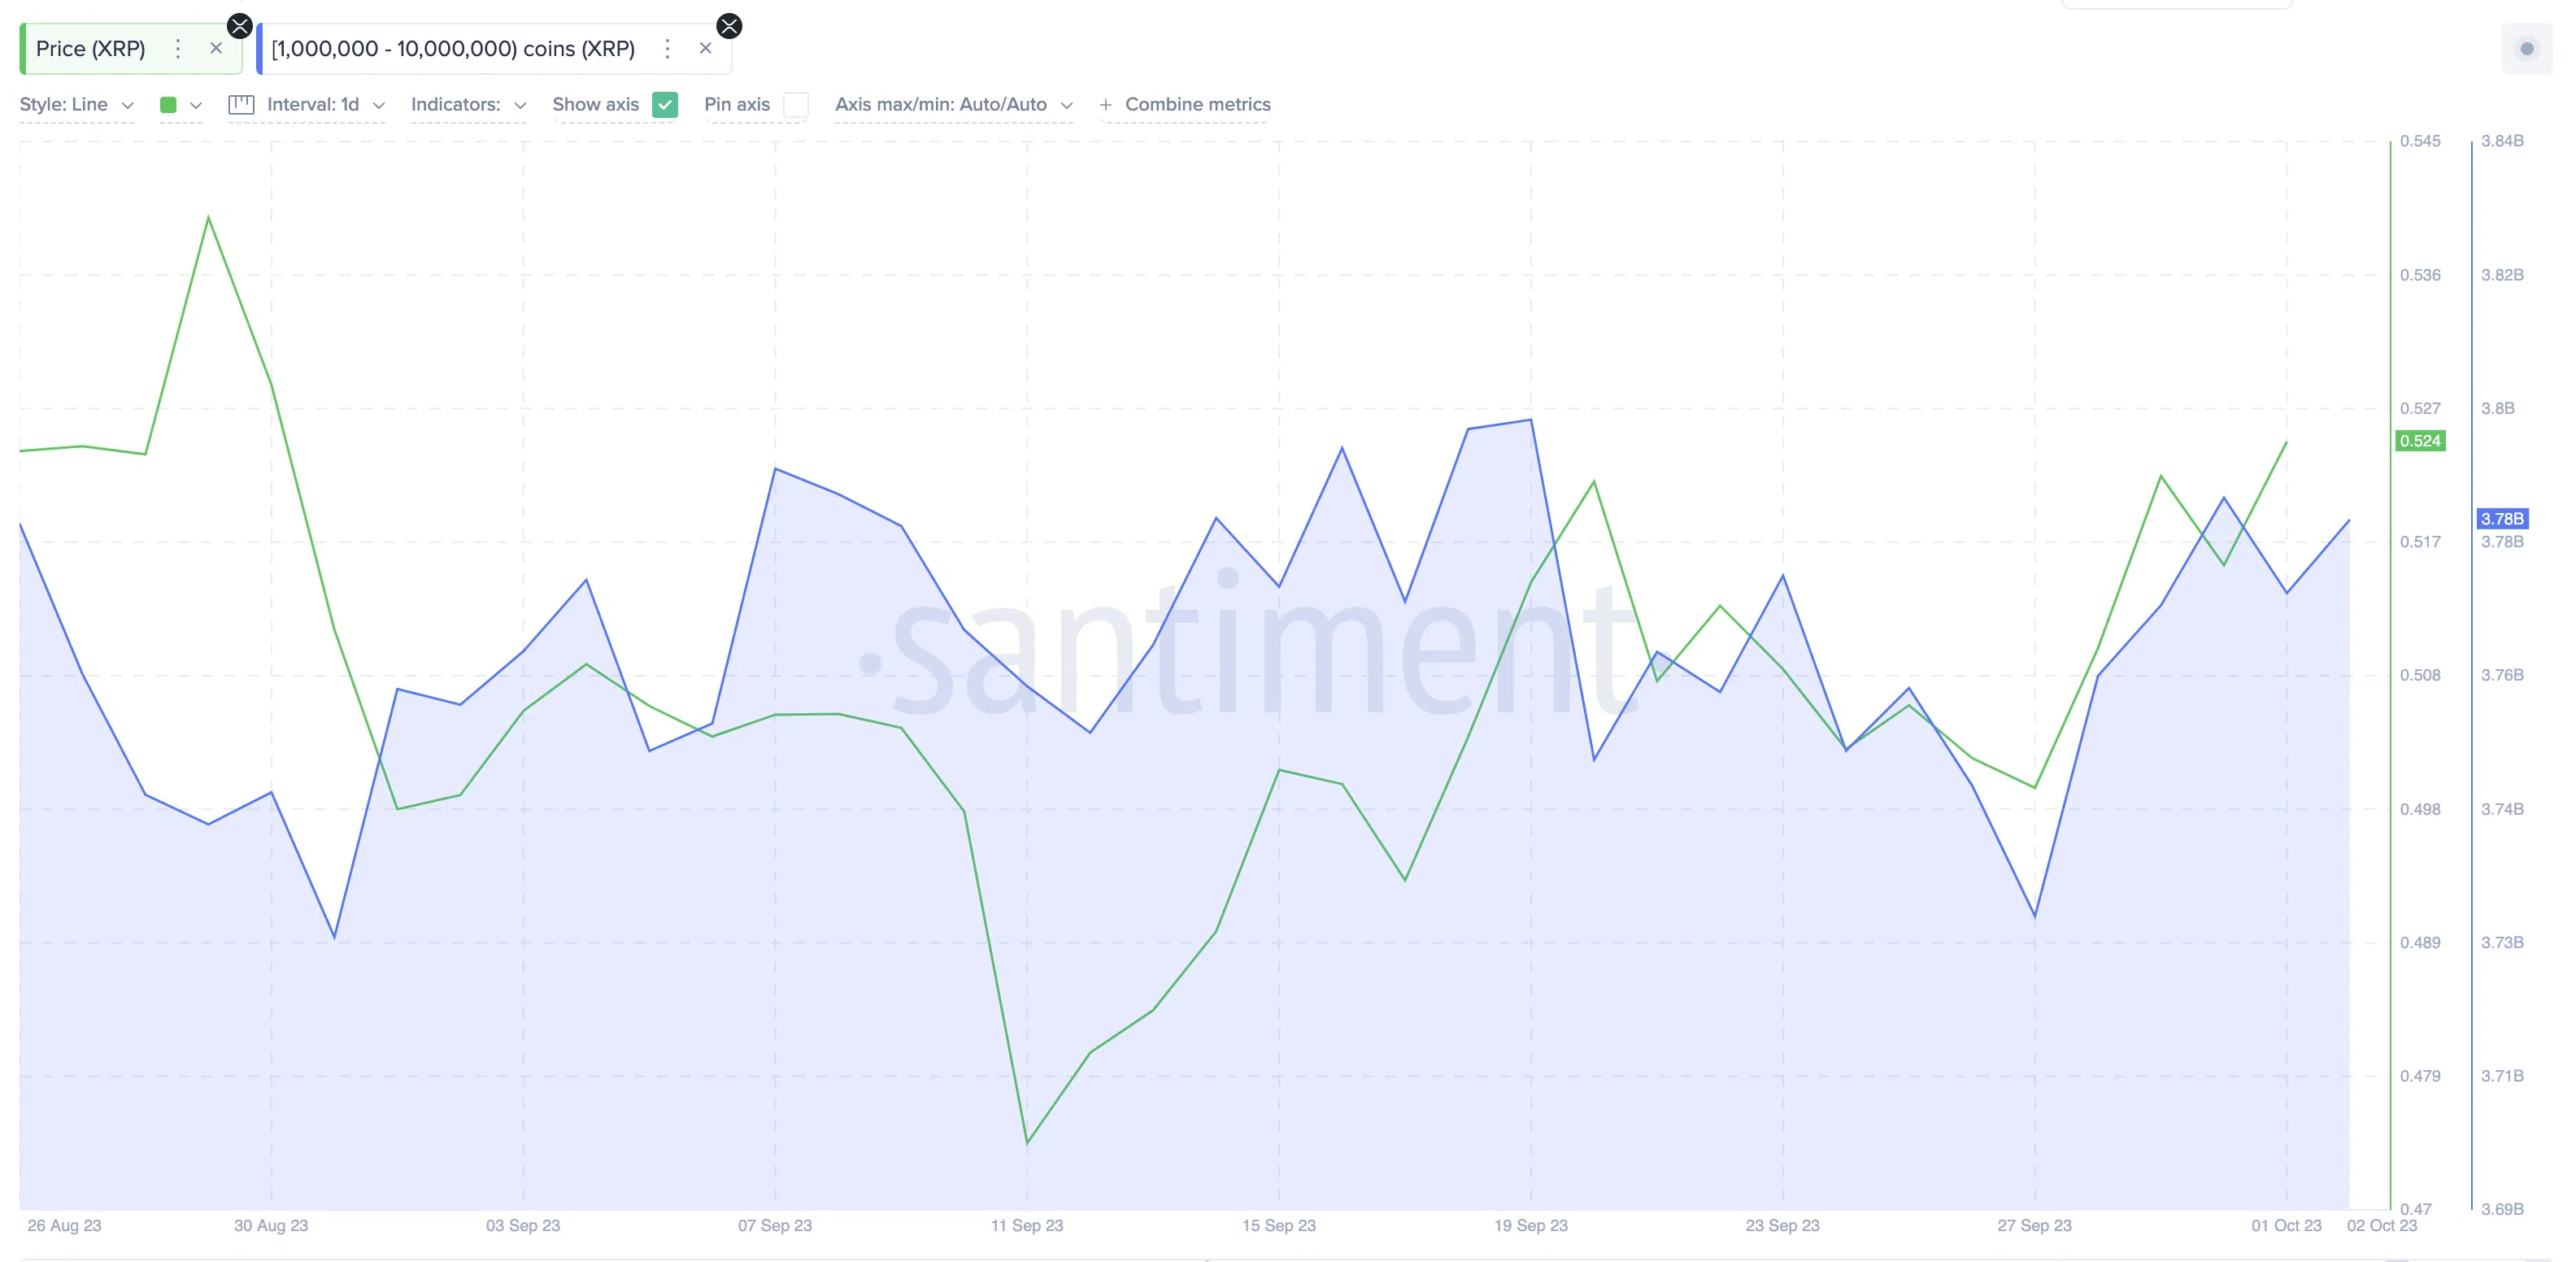Open coins (XRP) metric three-dot menu

668,49
